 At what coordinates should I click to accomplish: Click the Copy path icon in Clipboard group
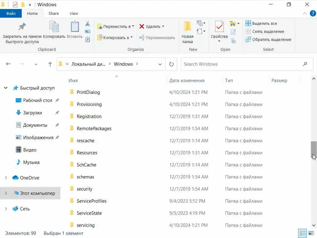(x=88, y=31)
